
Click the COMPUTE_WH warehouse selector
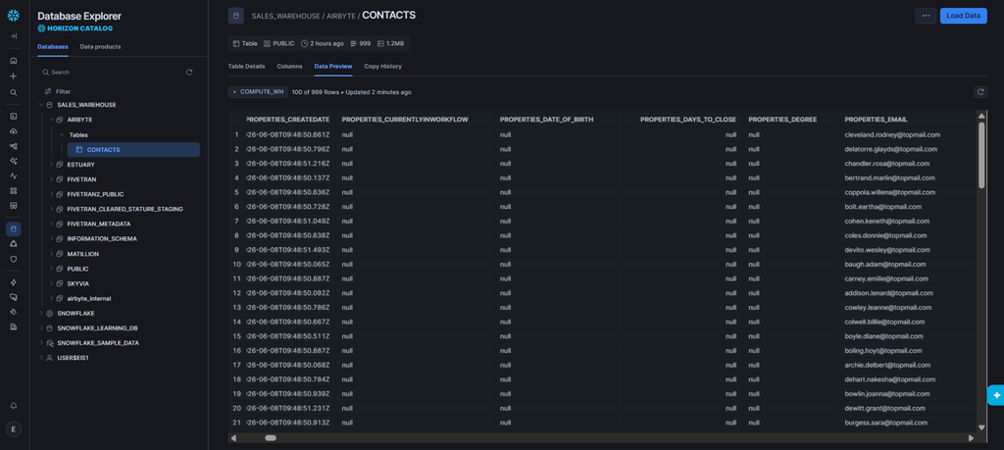258,92
